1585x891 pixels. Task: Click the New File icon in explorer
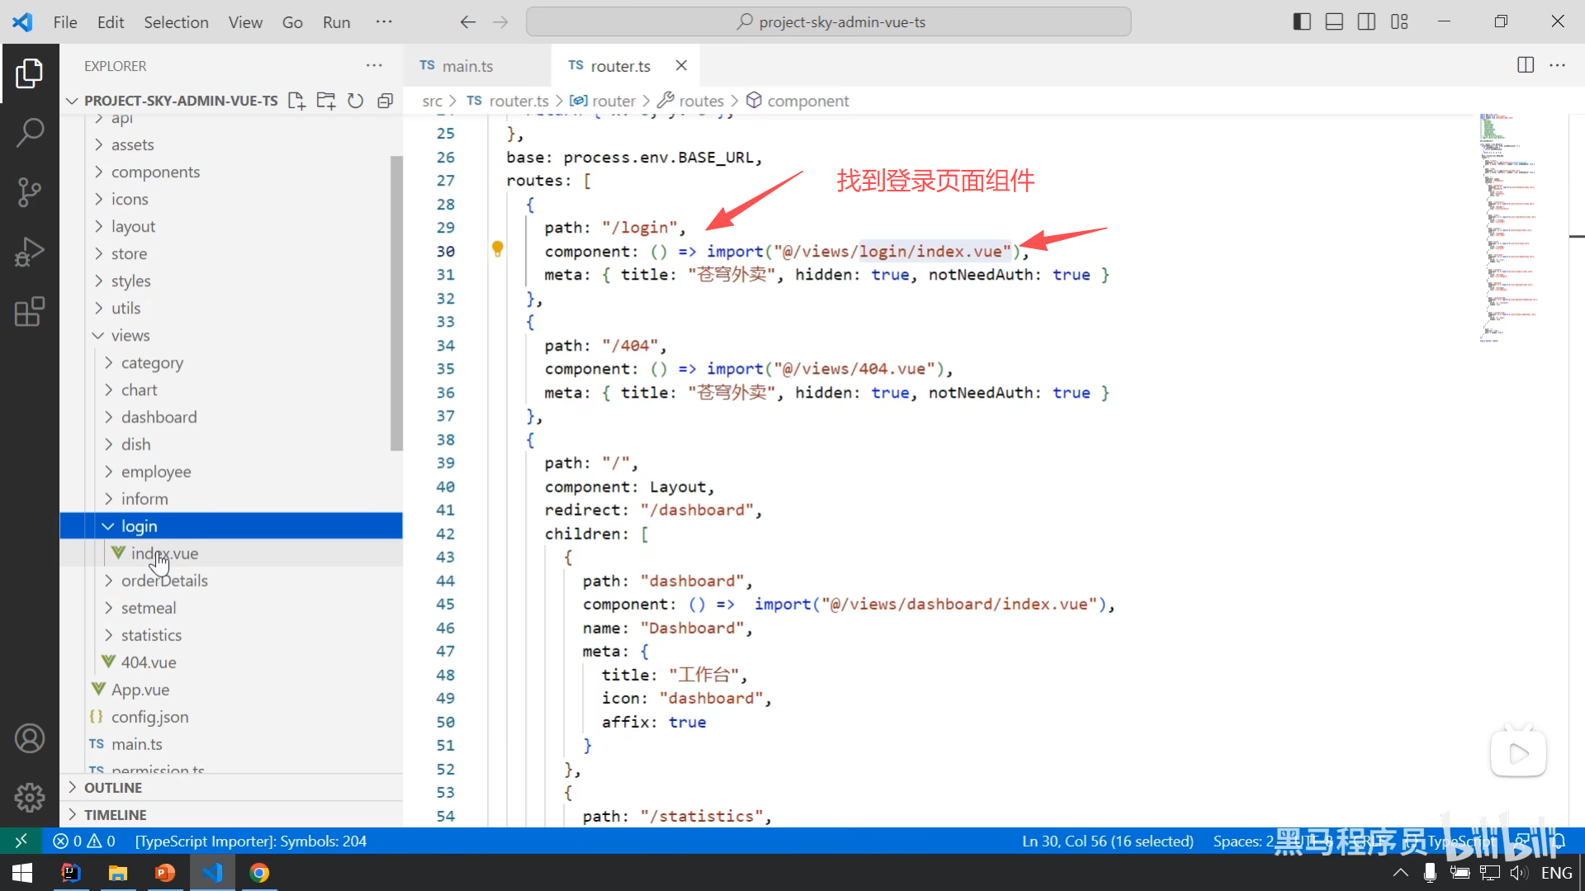[x=296, y=101]
